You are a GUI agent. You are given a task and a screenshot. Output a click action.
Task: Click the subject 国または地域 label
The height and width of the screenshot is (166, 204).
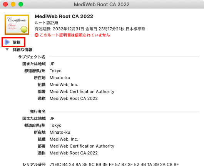tap(34, 64)
